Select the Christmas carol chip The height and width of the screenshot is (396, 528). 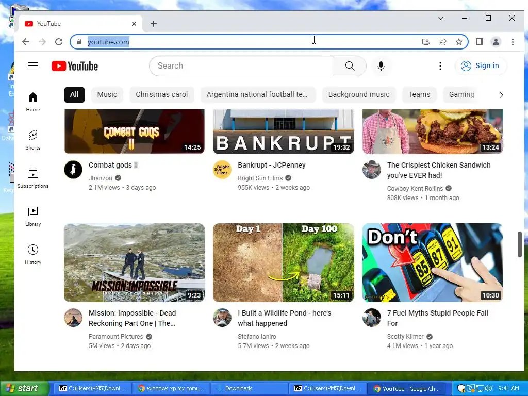point(162,95)
